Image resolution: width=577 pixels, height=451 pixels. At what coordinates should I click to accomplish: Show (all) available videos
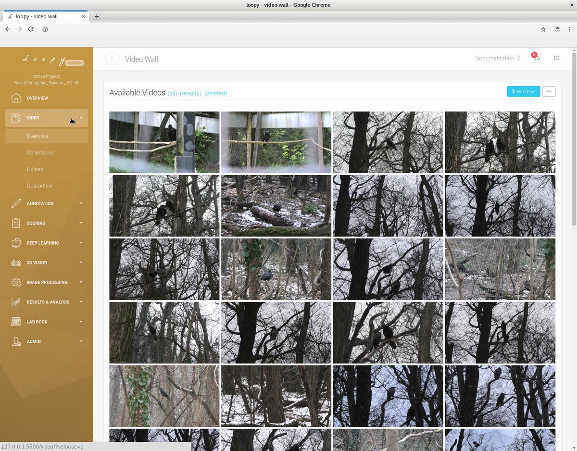(172, 93)
